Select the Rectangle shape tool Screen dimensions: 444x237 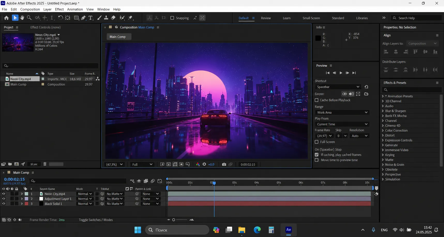(x=76, y=18)
